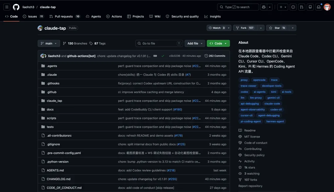334x192 pixels.
Task: Open the hamburger navigation menu
Action: pos(7,7)
